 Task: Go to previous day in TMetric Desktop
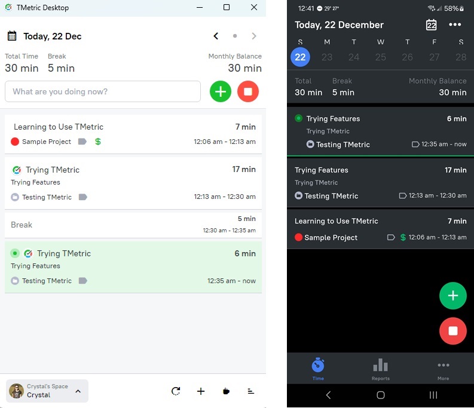[216, 36]
